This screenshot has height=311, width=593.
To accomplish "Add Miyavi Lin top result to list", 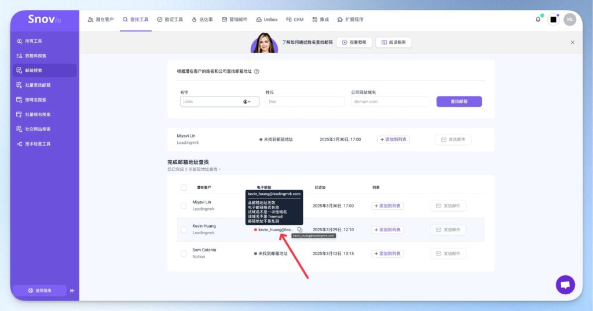I will click(393, 139).
